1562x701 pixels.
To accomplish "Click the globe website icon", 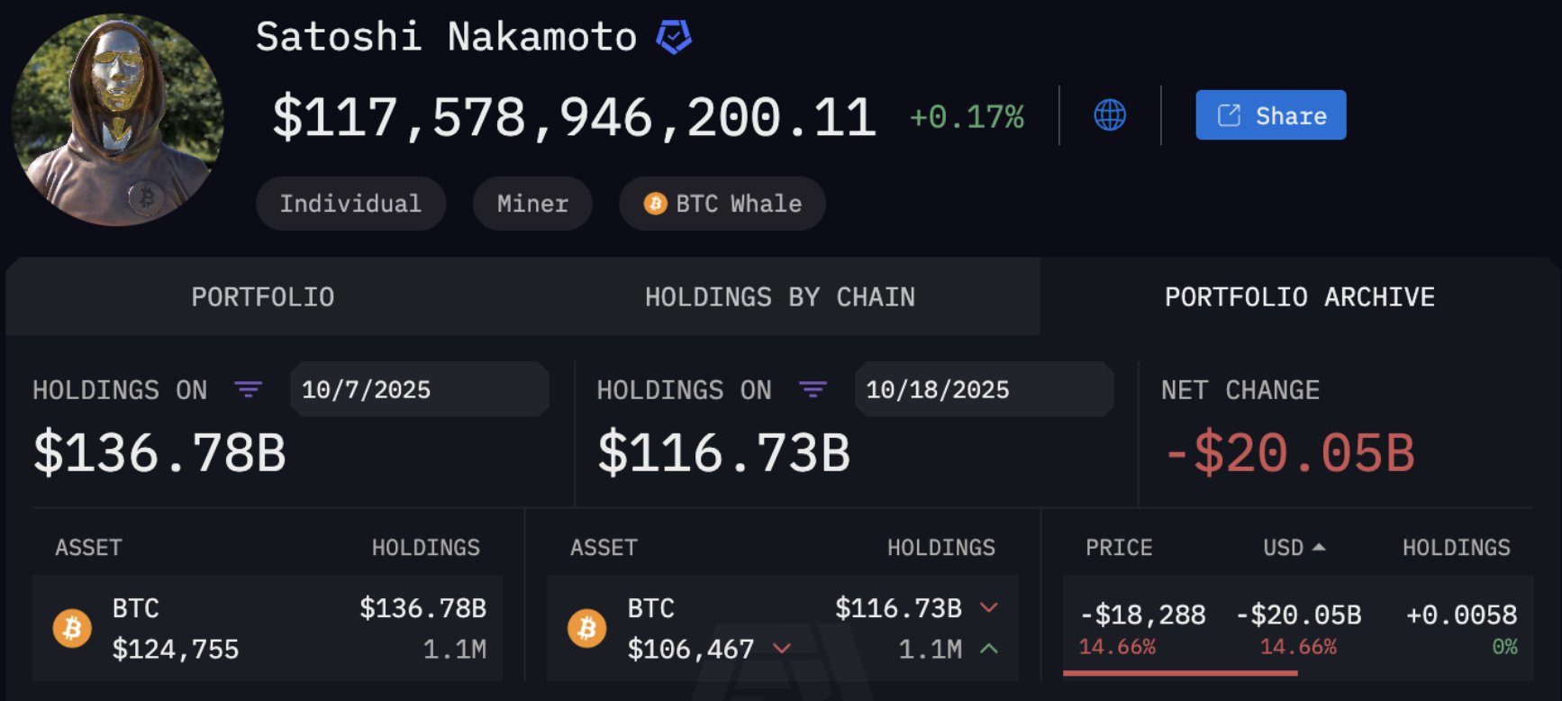I will [1110, 115].
